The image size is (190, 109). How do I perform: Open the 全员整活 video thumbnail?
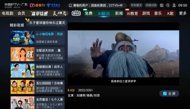[x=22, y=103]
